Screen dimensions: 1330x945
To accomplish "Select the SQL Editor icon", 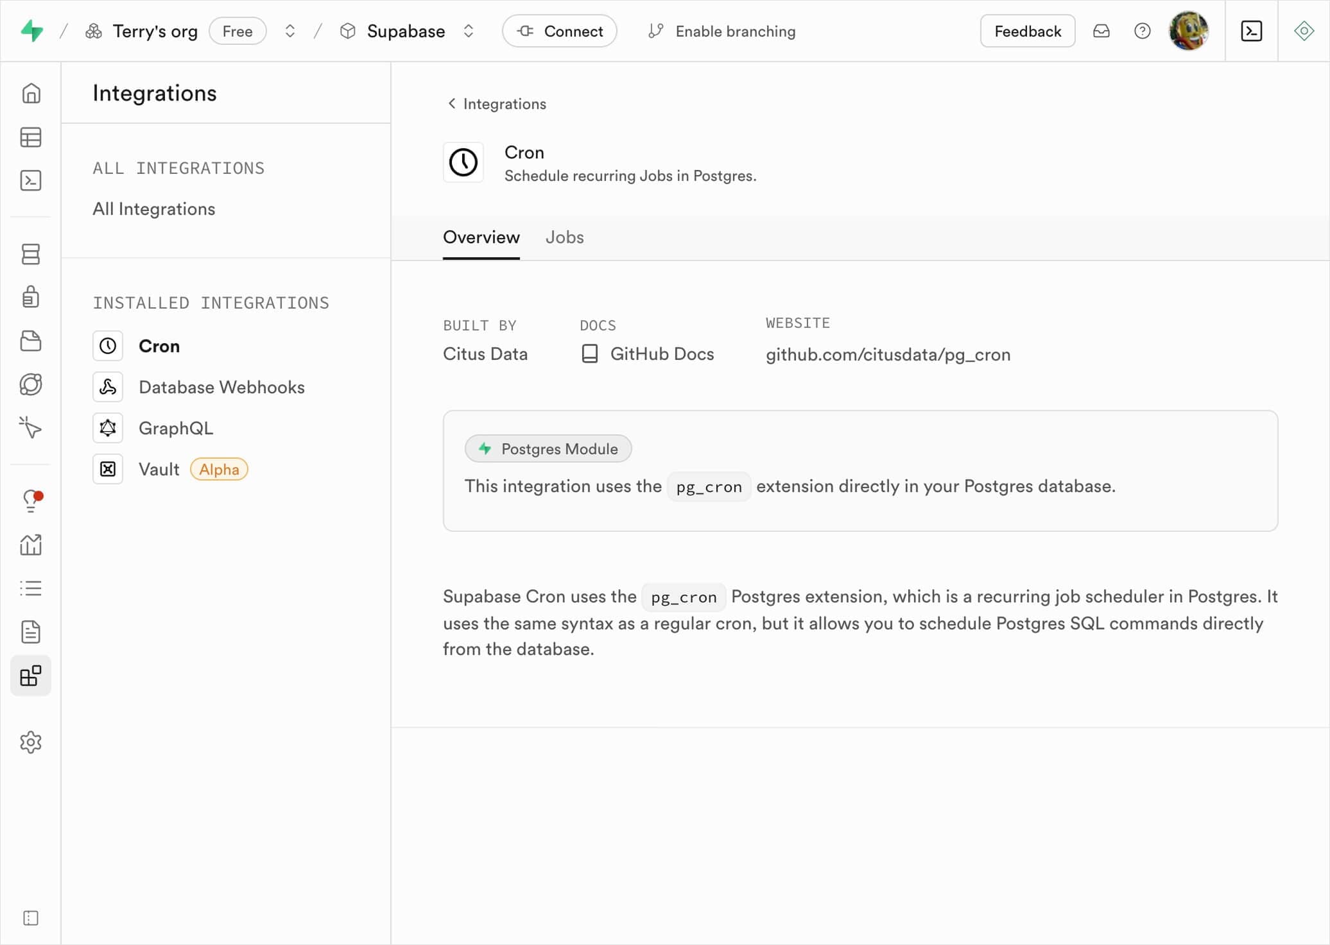I will (x=31, y=180).
